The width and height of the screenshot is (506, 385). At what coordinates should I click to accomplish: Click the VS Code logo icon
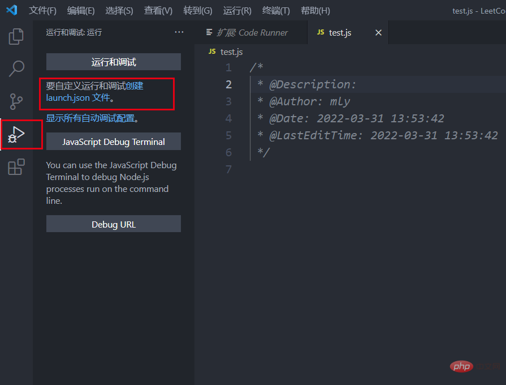(x=12, y=10)
